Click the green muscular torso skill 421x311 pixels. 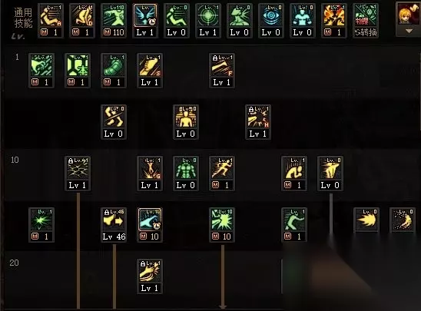[186, 174]
